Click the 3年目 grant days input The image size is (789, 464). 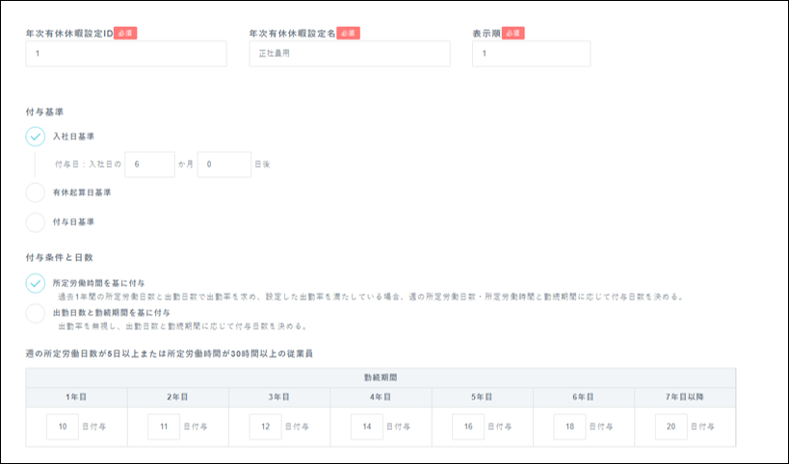tap(265, 426)
